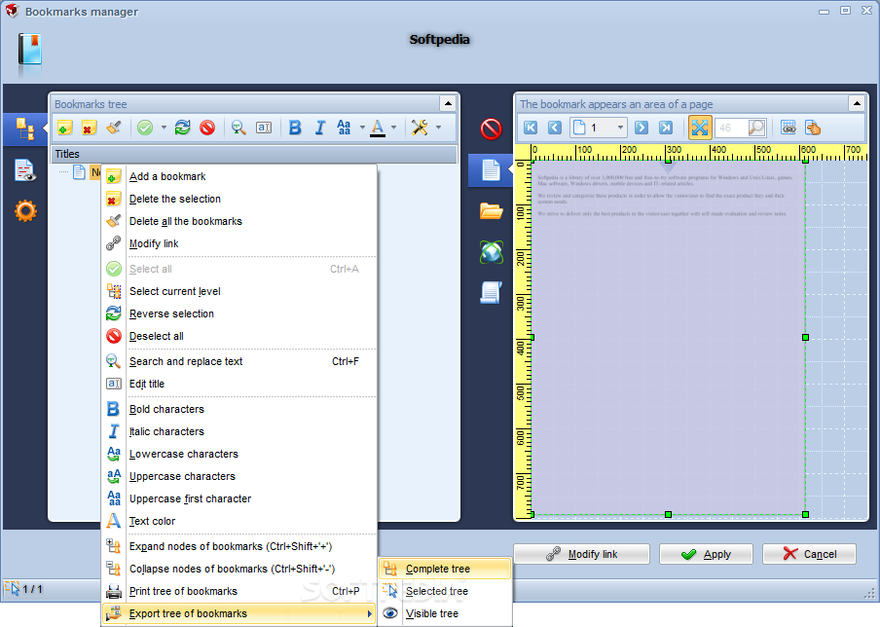Screen dimensions: 880x627
Task: Click the green Select all checkmark toolbar icon
Action: click(x=145, y=128)
